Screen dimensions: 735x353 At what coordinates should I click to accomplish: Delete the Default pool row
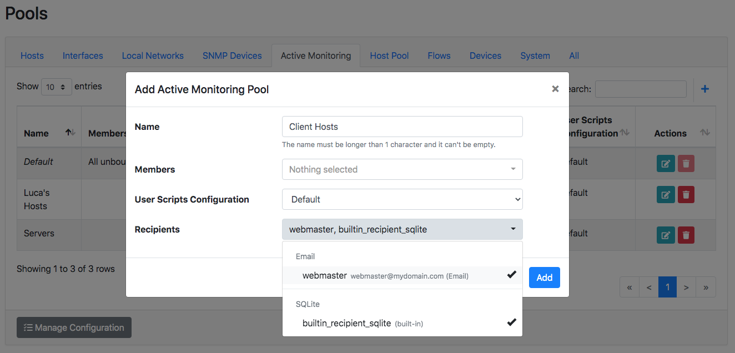tap(686, 164)
